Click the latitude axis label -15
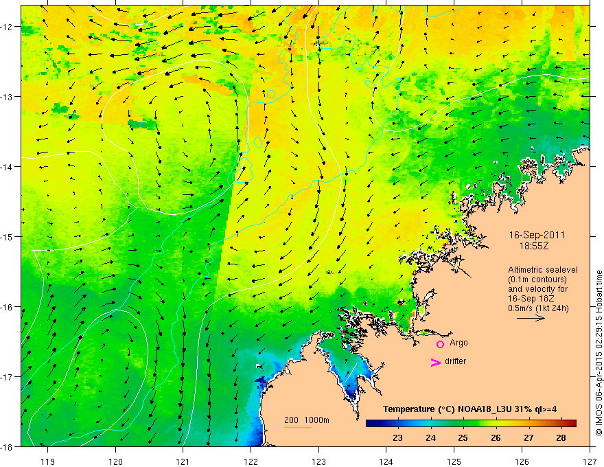Viewport: 604px width, 467px height. (x=8, y=237)
